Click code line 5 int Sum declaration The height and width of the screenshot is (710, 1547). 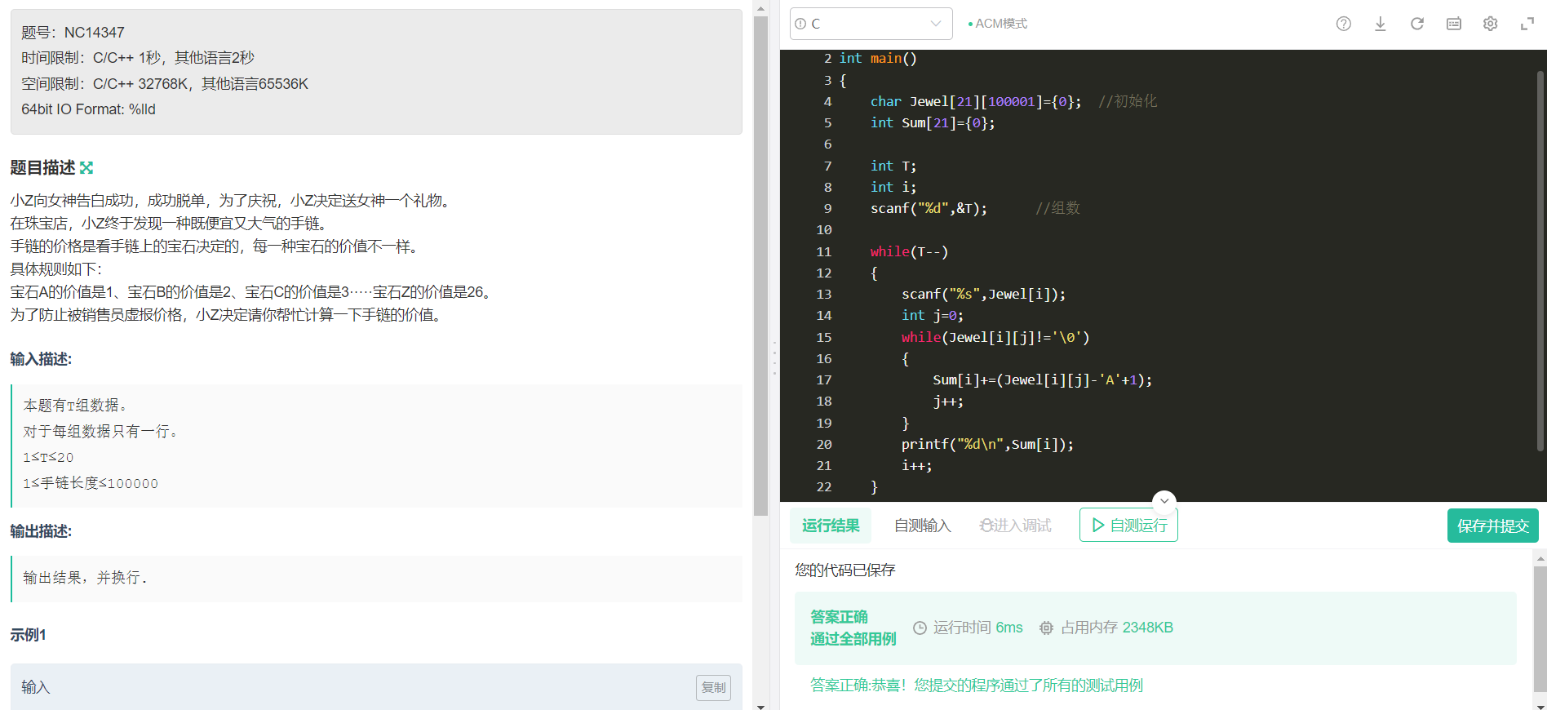[x=933, y=122]
